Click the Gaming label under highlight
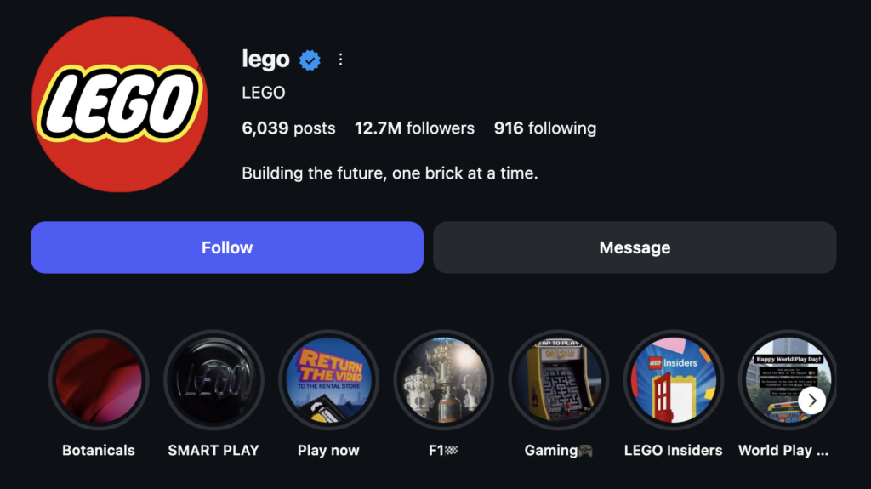871x489 pixels. [558, 450]
